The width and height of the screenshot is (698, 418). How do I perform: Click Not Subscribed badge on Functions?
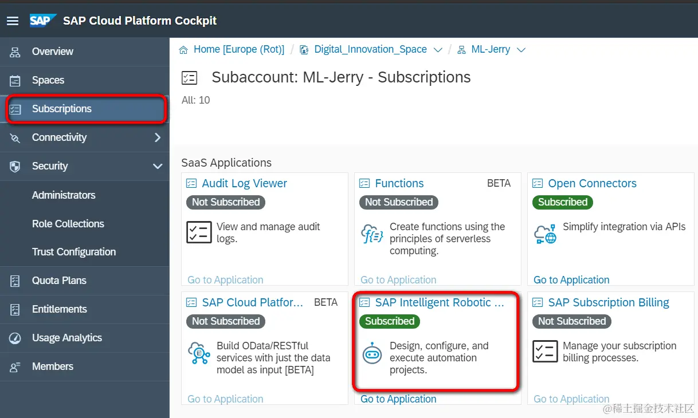click(x=399, y=202)
